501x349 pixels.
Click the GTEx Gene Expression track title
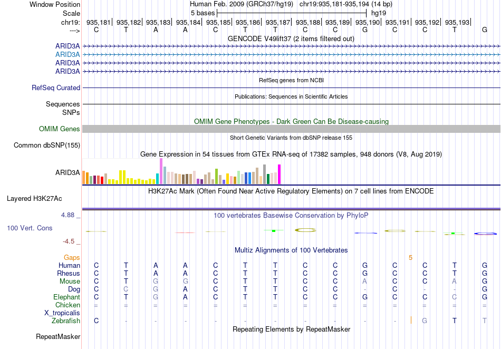pyautogui.click(x=291, y=154)
